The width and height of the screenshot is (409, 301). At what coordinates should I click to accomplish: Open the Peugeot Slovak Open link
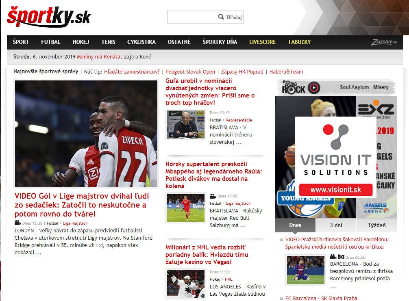pos(190,71)
